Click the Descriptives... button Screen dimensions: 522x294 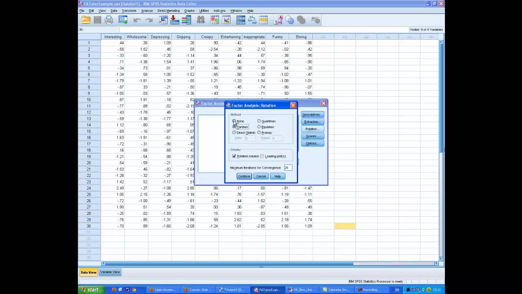click(312, 115)
